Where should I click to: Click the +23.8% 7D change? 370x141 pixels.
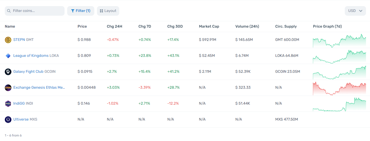click(x=145, y=55)
